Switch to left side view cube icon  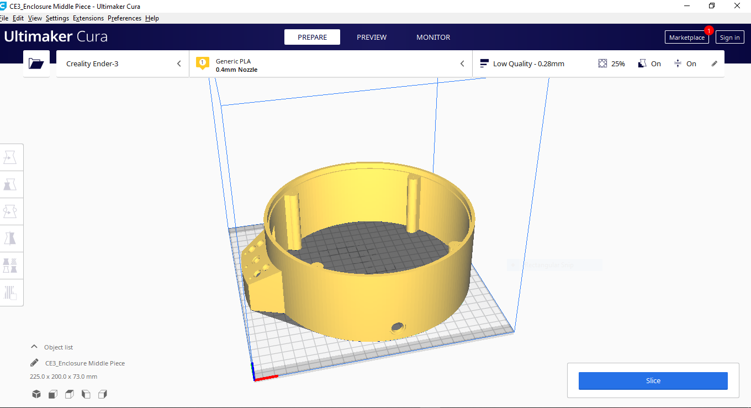pyautogui.click(x=86, y=394)
